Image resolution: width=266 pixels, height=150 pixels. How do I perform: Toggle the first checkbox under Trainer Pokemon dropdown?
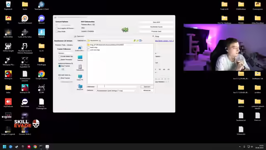(59, 56)
